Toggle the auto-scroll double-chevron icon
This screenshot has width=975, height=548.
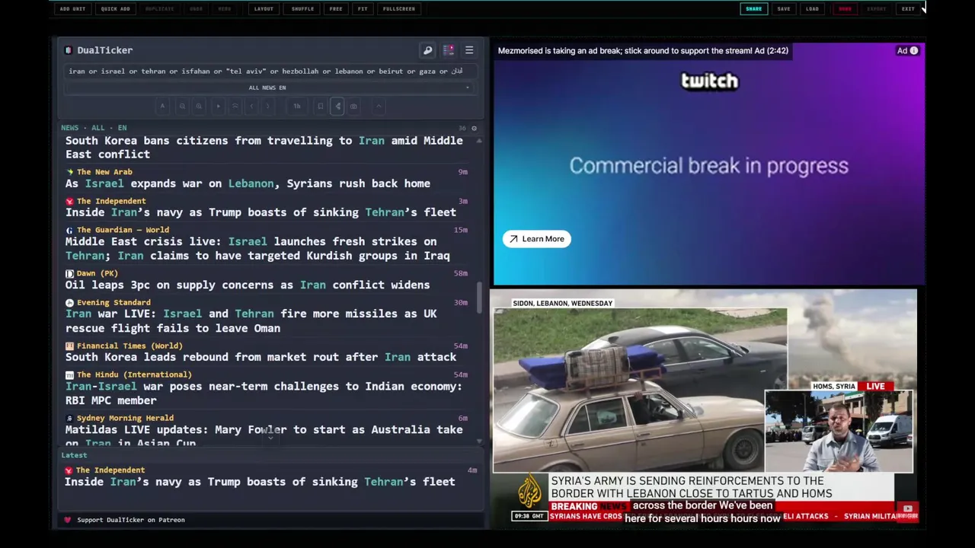pos(235,107)
